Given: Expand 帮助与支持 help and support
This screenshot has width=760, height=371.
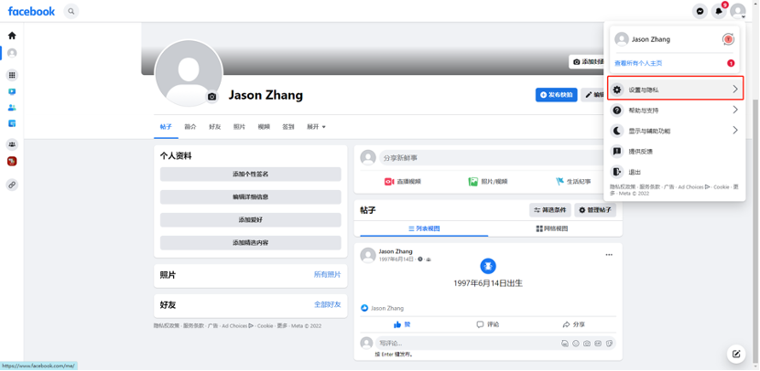Looking at the screenshot, I should [x=675, y=110].
